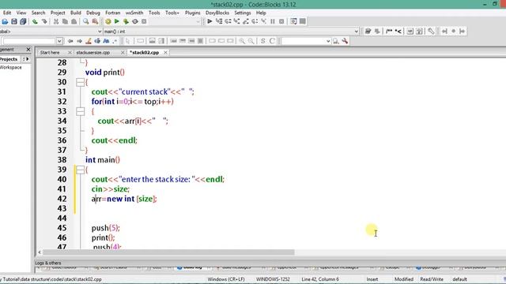The image size is (506, 284).
Task: Click the Redo arrow icon
Action: (x=44, y=21)
